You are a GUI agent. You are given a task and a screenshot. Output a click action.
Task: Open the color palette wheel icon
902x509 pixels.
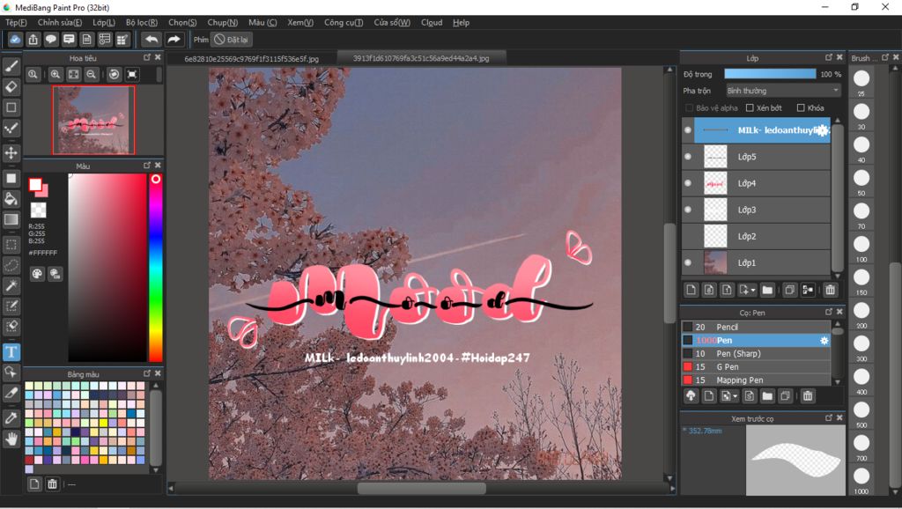(x=37, y=274)
